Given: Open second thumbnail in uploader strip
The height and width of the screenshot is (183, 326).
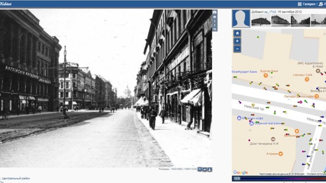Looking at the screenshot, I should pos(280,20).
